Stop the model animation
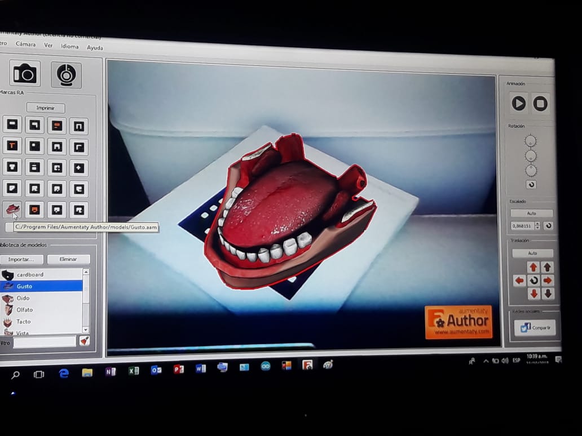The image size is (582, 436). (x=540, y=104)
